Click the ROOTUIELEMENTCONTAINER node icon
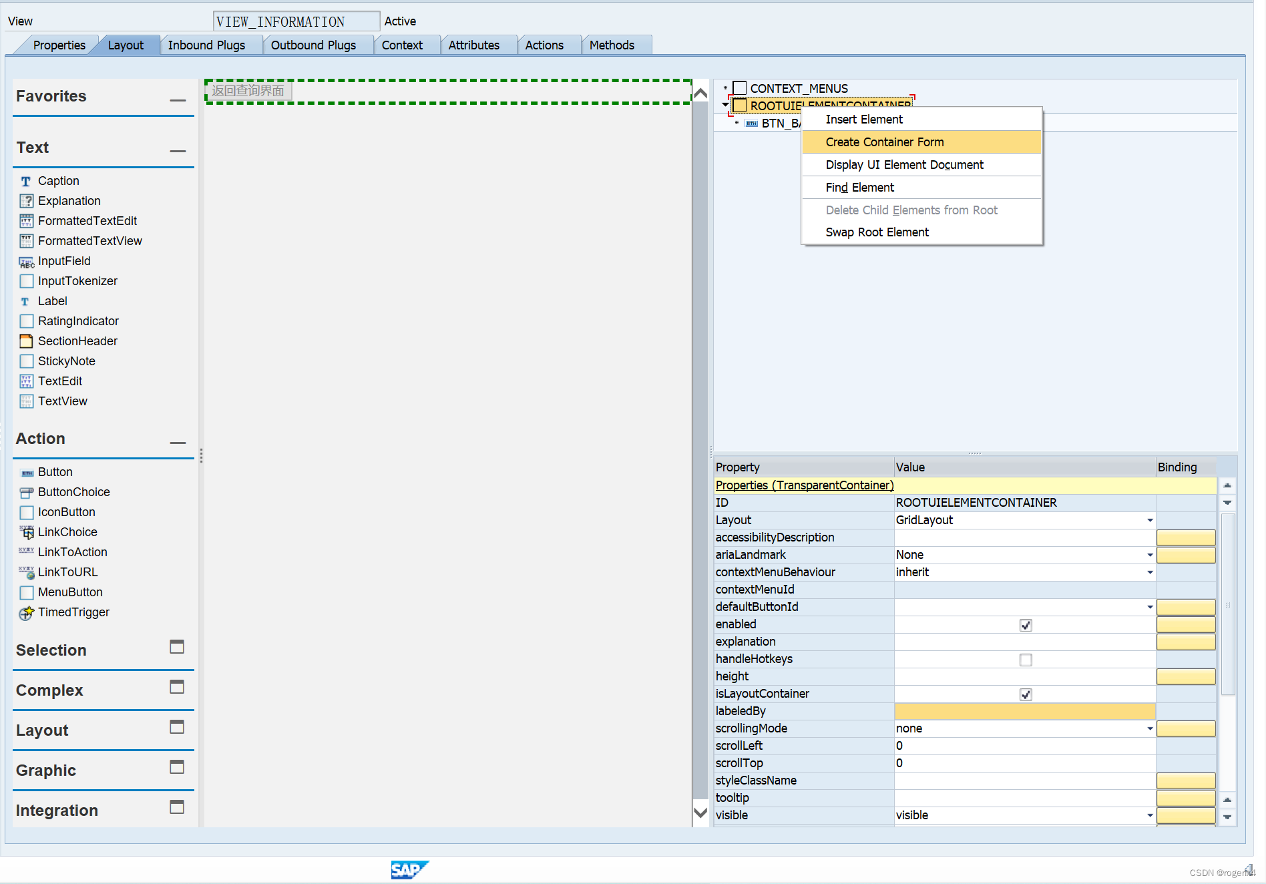The height and width of the screenshot is (884, 1266). 740,105
